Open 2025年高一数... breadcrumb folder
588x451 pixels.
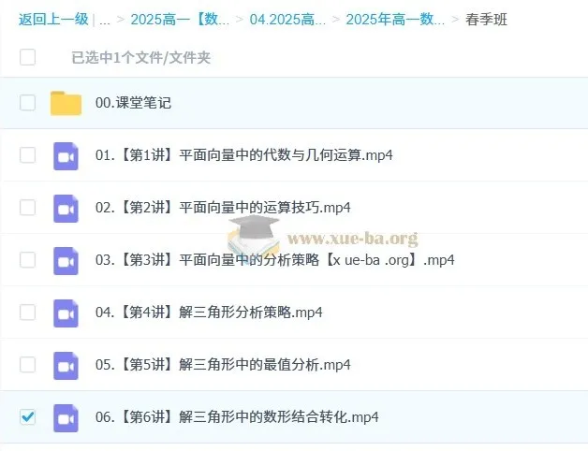[395, 20]
